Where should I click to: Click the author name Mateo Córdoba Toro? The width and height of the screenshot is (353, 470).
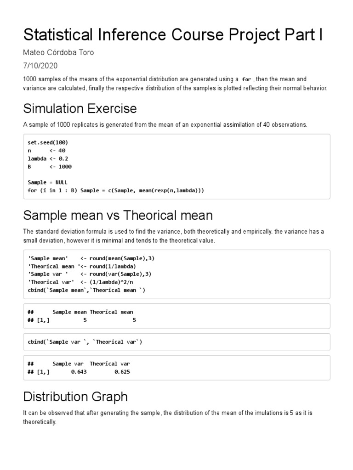58,53
